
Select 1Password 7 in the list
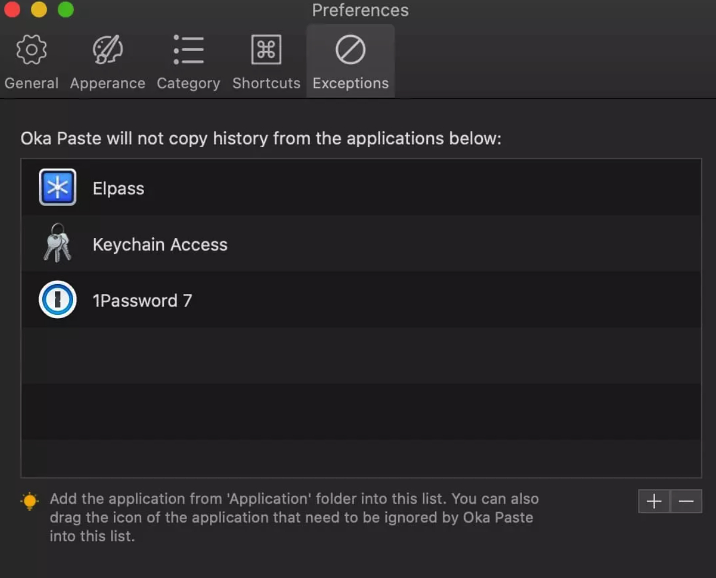click(142, 301)
